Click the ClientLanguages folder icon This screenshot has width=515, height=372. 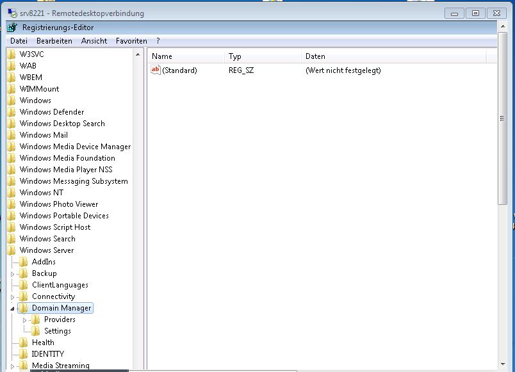(x=23, y=285)
